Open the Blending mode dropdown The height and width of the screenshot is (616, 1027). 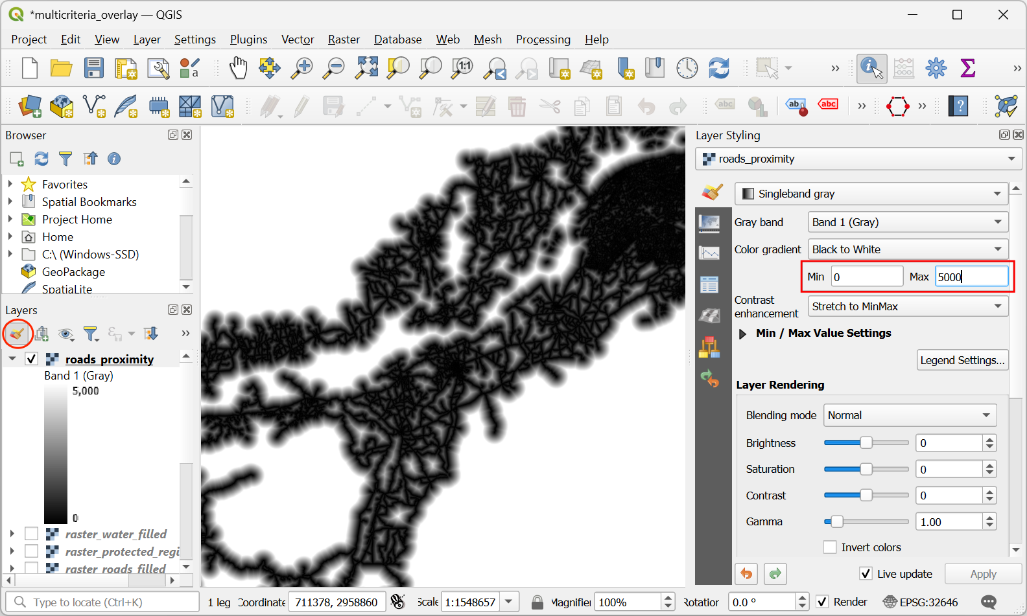(x=909, y=415)
